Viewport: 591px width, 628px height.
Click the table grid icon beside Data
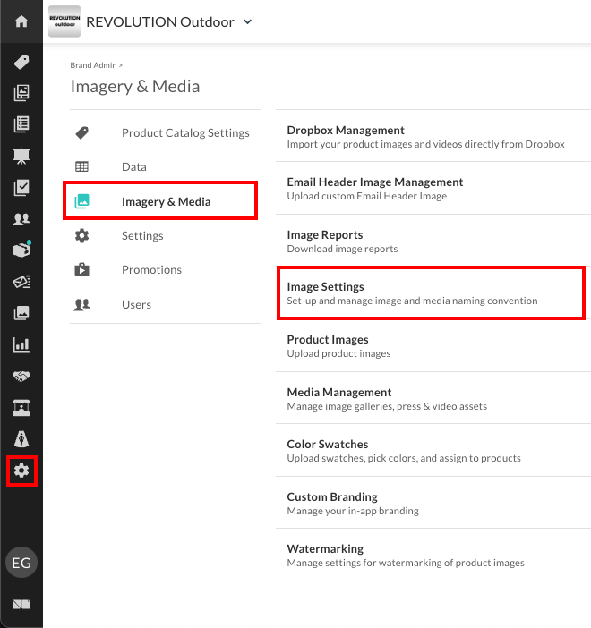pyautogui.click(x=81, y=166)
